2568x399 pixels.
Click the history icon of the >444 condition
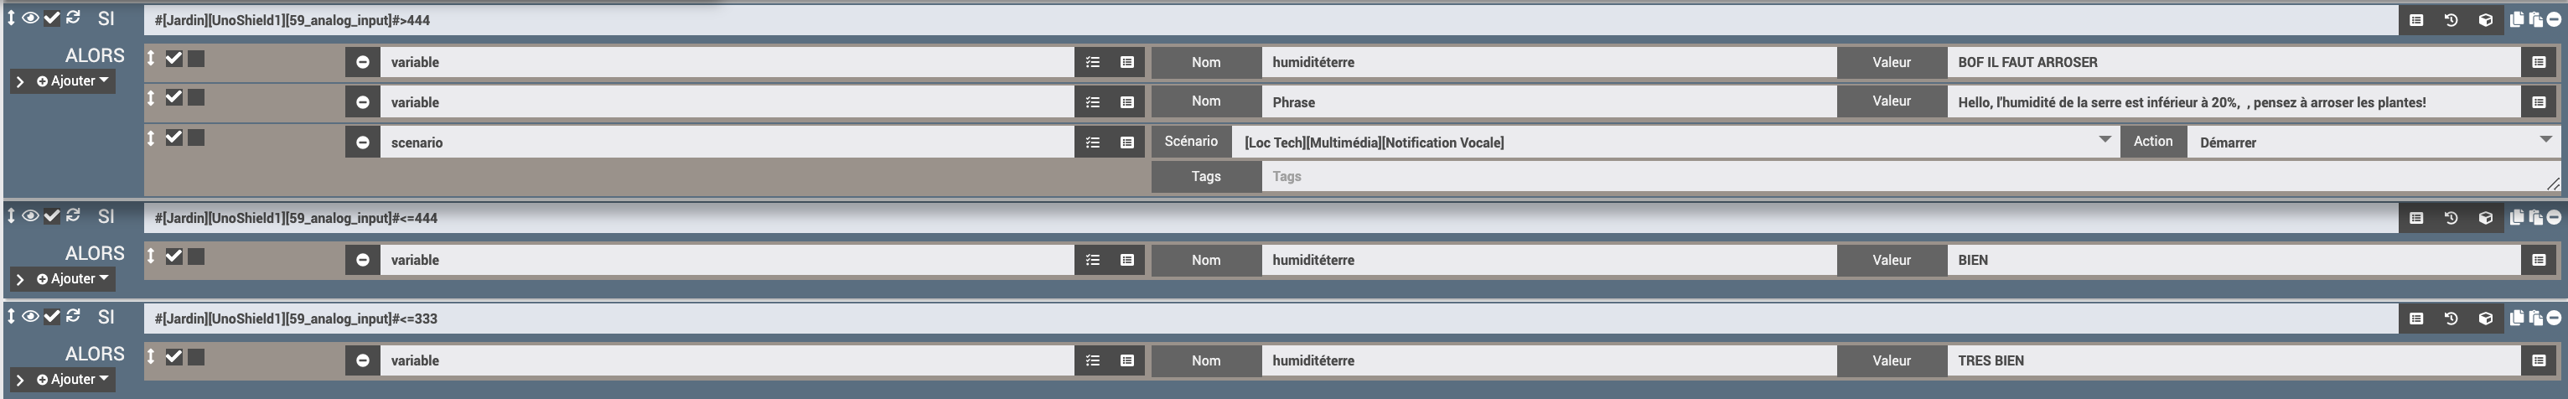[2451, 20]
